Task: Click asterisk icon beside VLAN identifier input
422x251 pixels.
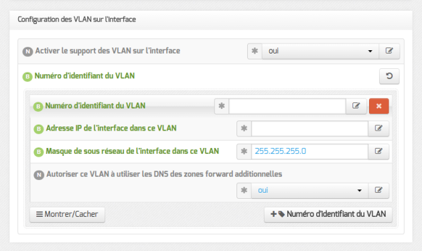Action: 222,106
